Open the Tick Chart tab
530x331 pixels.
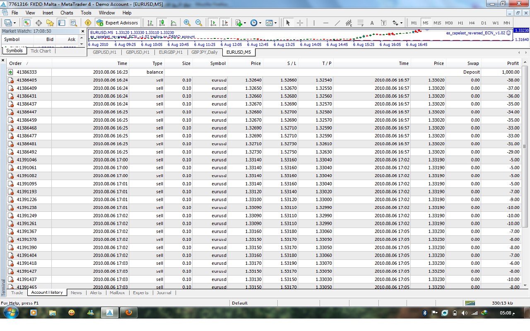click(x=41, y=51)
